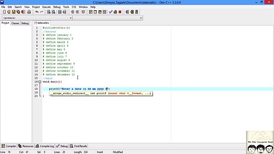274x154 pixels.
Task: Open the Compile Log bottom tab
Action: [x=45, y=146]
